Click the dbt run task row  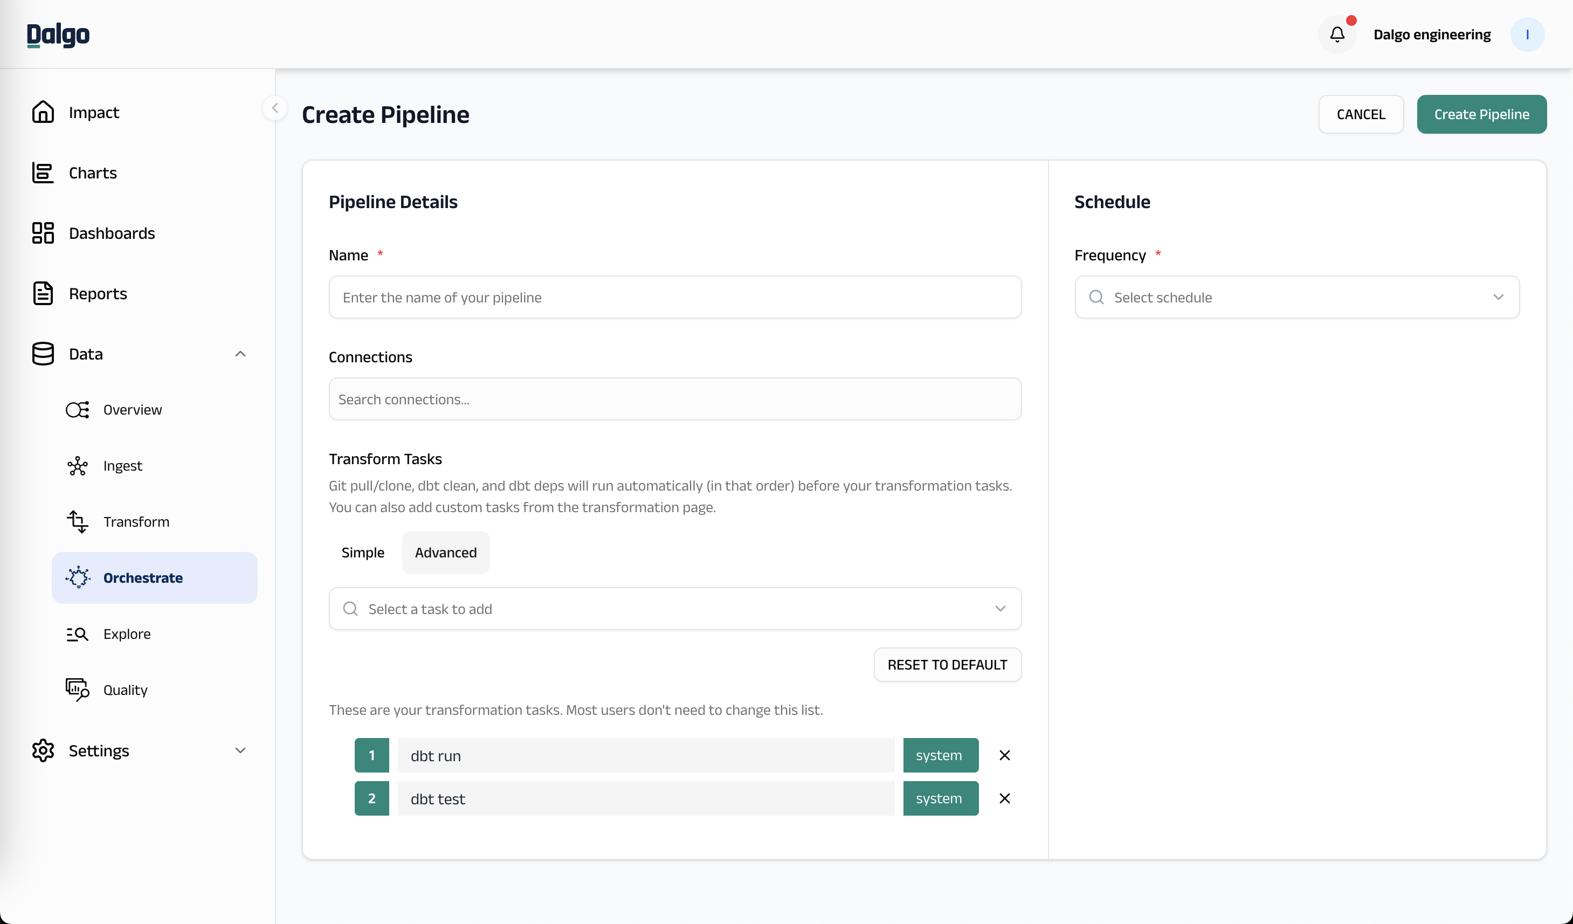pyautogui.click(x=645, y=755)
